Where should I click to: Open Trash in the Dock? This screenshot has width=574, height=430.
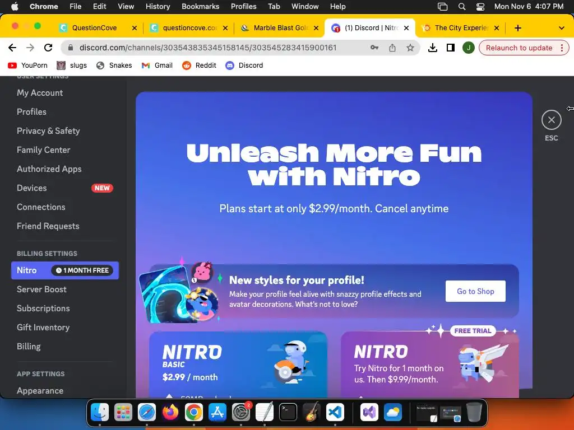click(x=474, y=413)
